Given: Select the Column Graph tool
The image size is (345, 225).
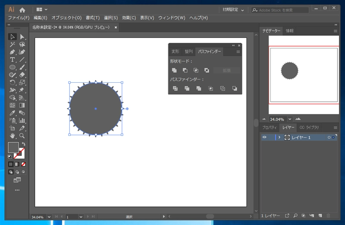Looking at the screenshot, I should [x=22, y=121].
